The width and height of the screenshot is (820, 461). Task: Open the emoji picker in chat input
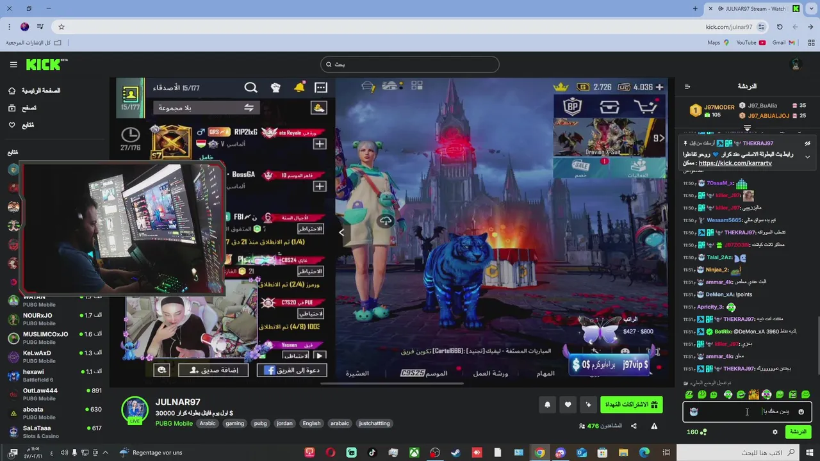point(801,412)
